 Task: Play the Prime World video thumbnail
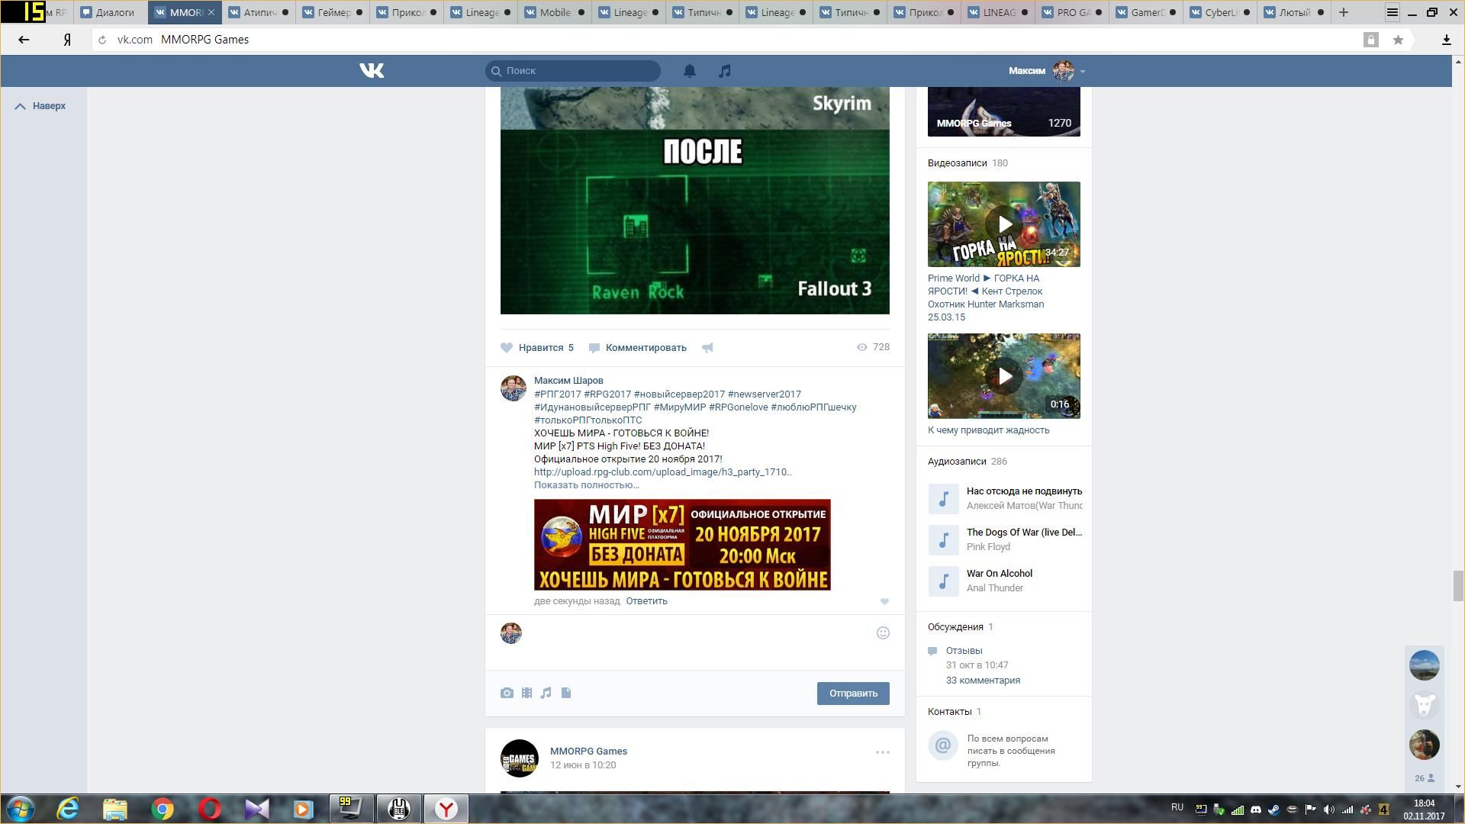[1004, 224]
